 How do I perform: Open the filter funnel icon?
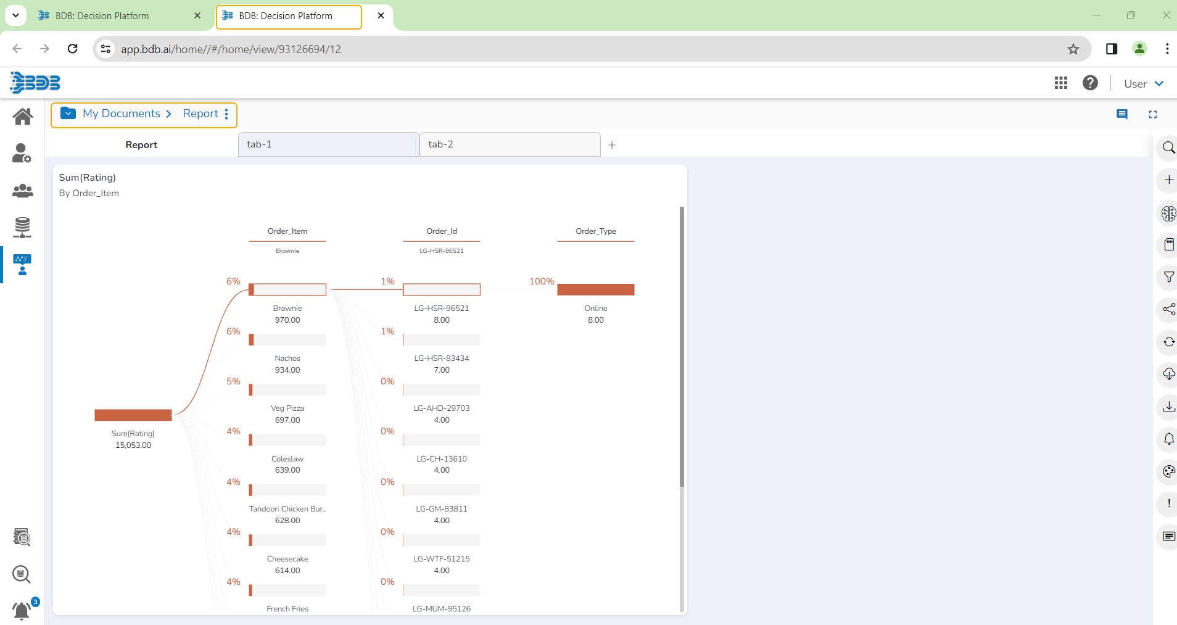tap(1168, 277)
